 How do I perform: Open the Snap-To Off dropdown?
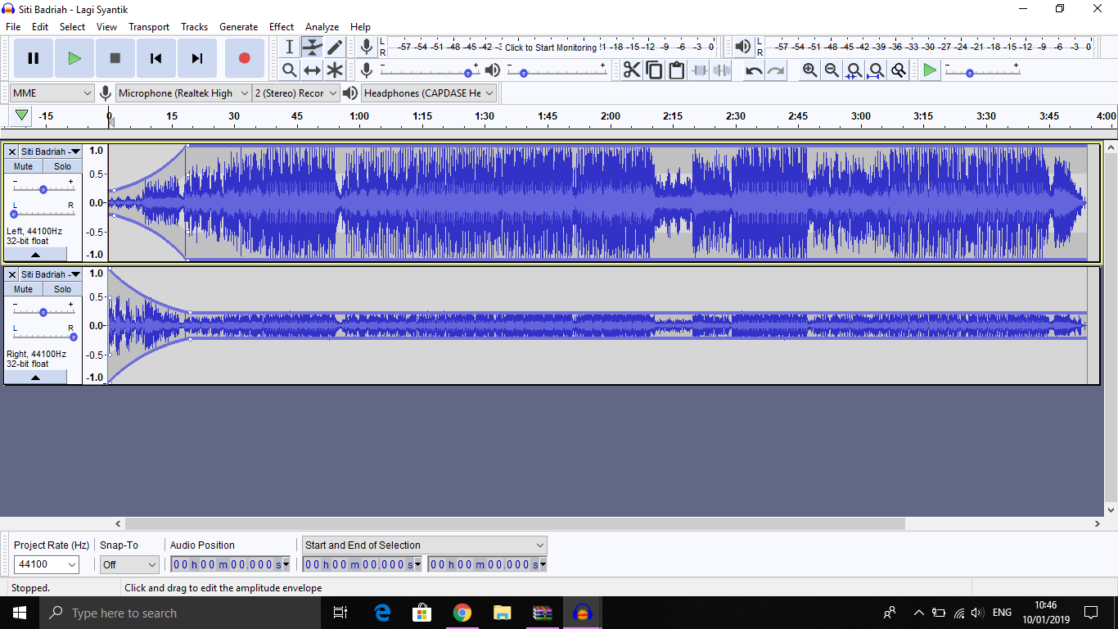[129, 564]
